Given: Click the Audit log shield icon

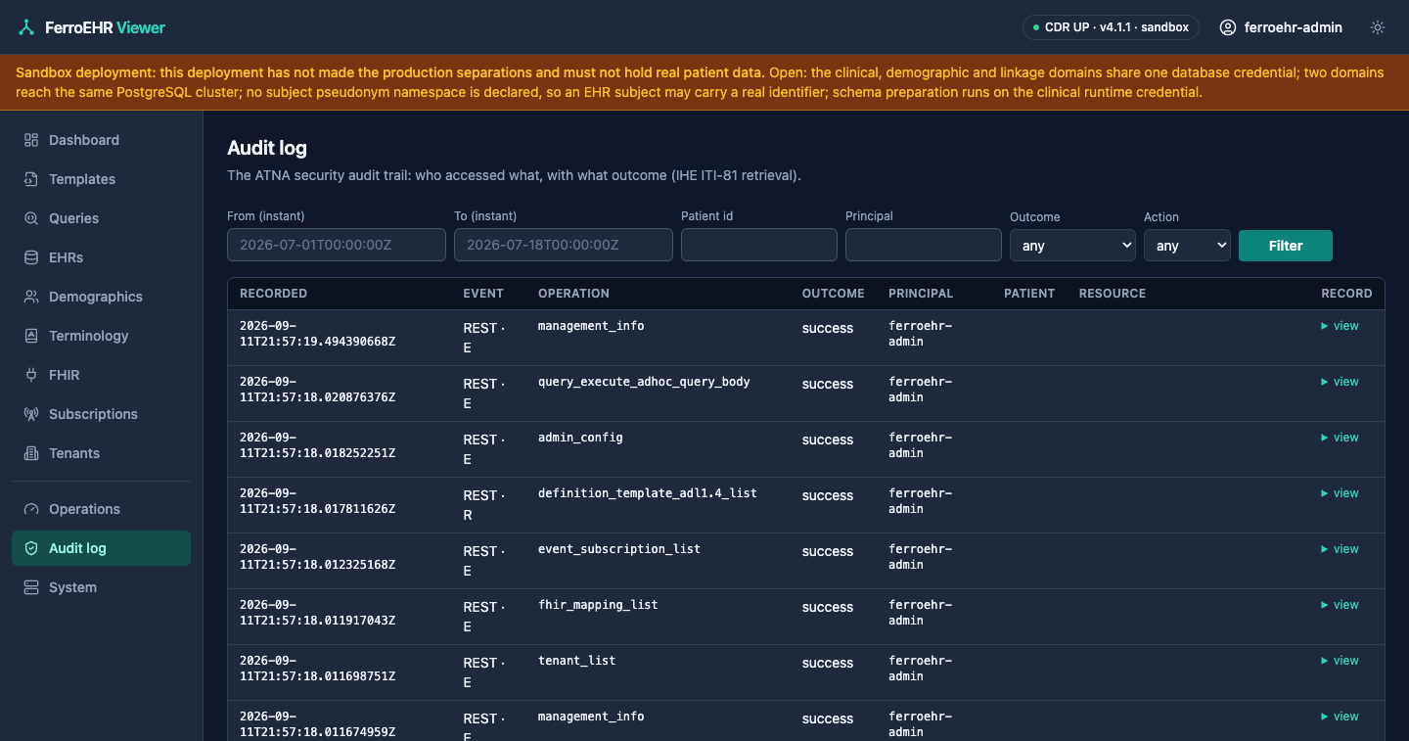Looking at the screenshot, I should coord(31,548).
